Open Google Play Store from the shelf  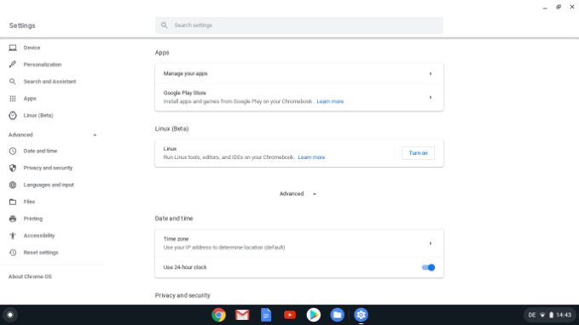(x=314, y=315)
